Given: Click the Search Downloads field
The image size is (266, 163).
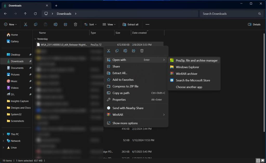Looking at the screenshot, I should (x=231, y=14).
